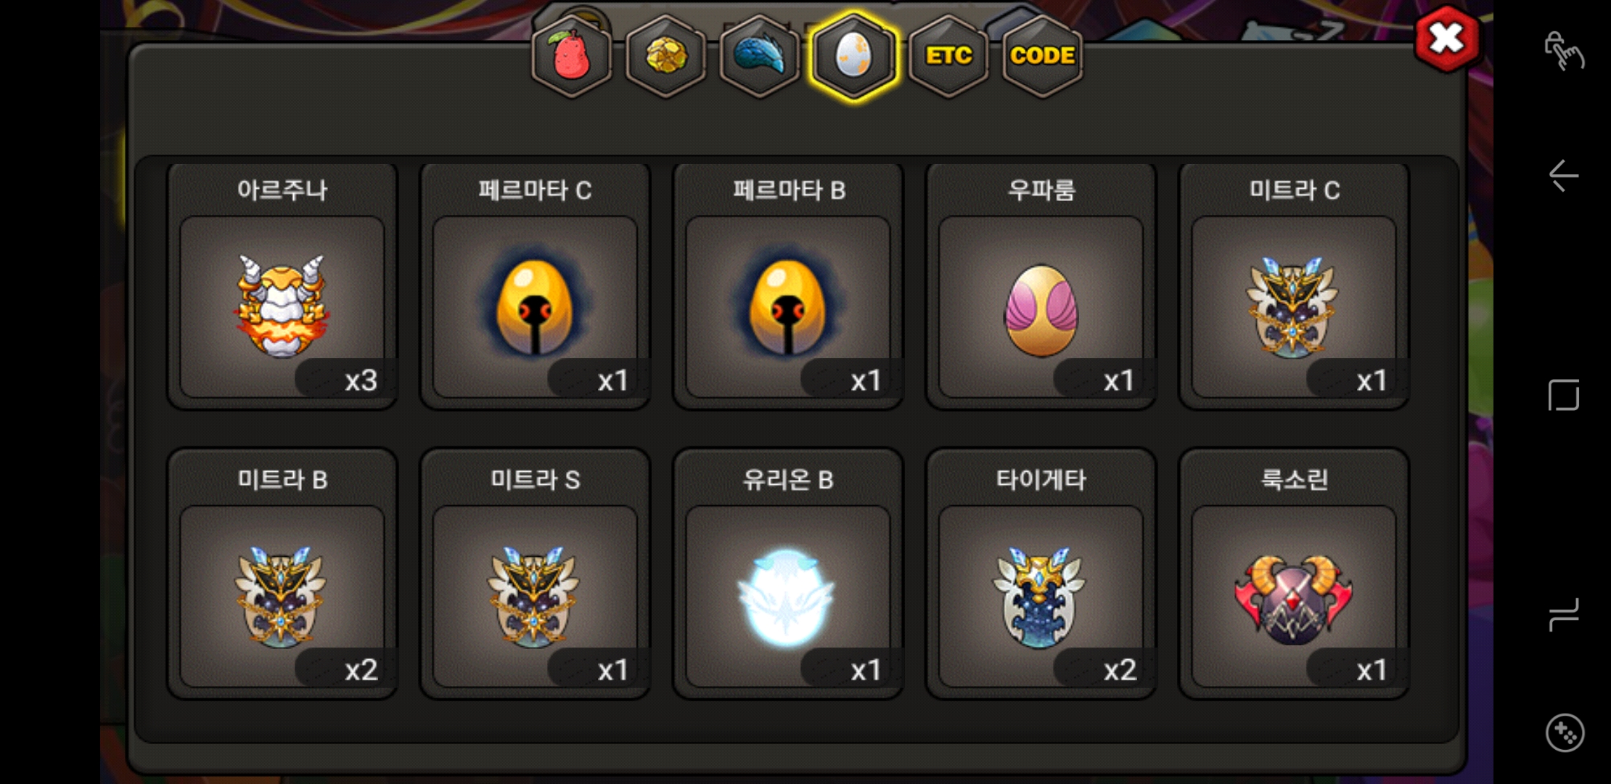The height and width of the screenshot is (784, 1611).
Task: Select the 아르주나 egg item
Action: 282,286
